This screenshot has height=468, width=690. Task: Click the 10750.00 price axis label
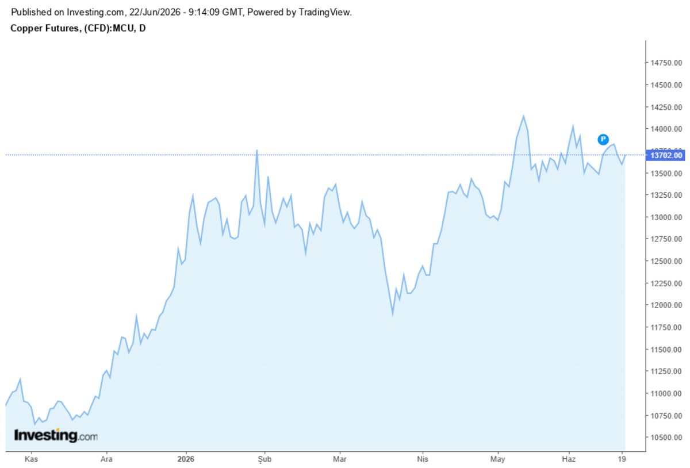click(x=666, y=416)
